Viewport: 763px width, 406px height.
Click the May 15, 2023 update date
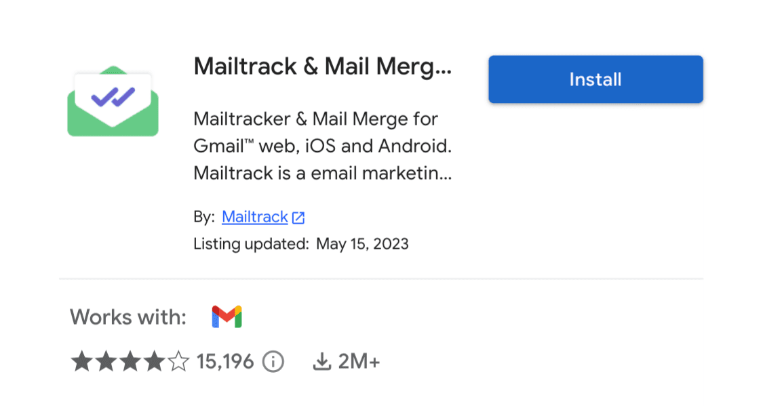point(362,243)
